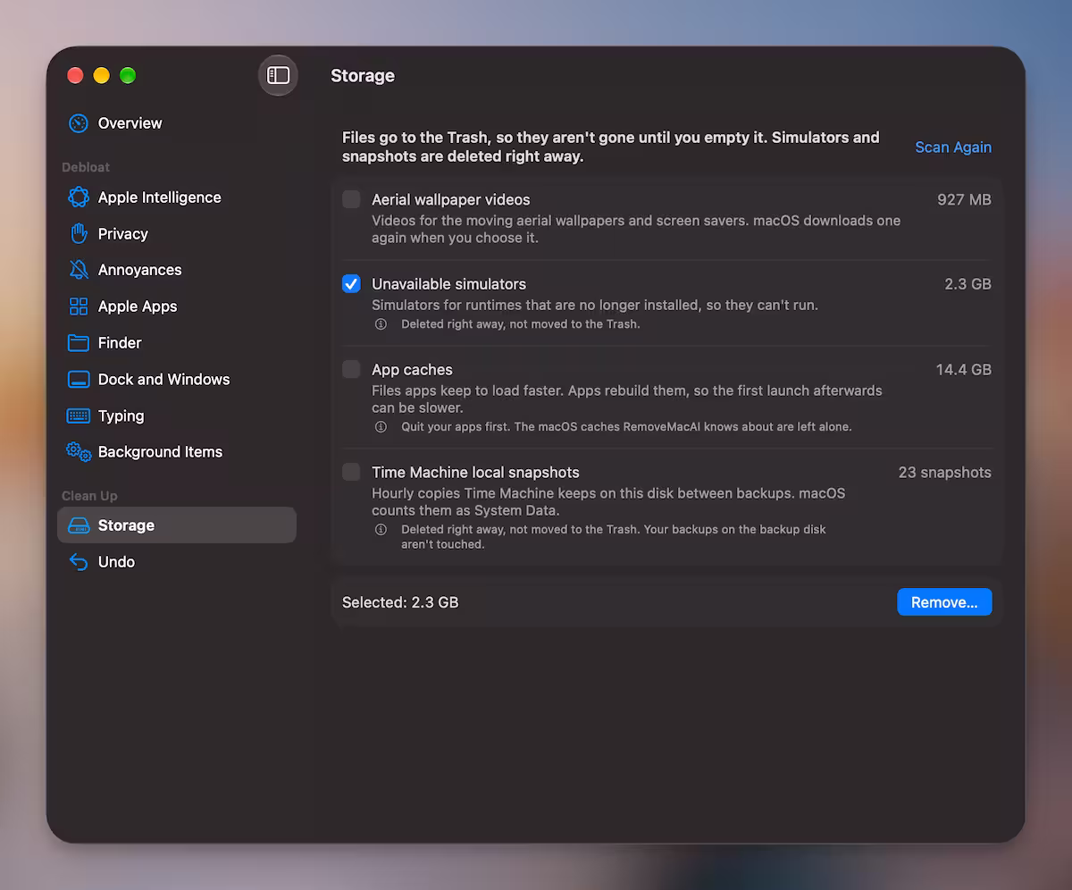
Task: Click the Background Items gears icon
Action: pos(79,452)
